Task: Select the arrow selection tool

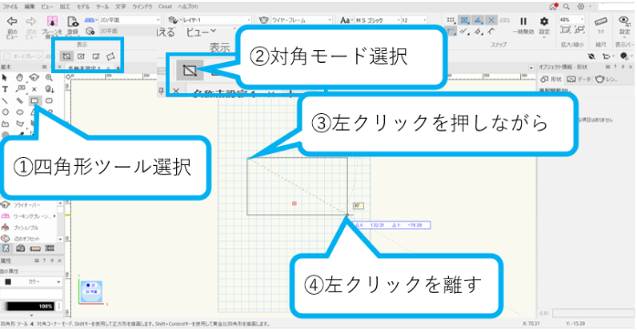Action: click(5, 78)
